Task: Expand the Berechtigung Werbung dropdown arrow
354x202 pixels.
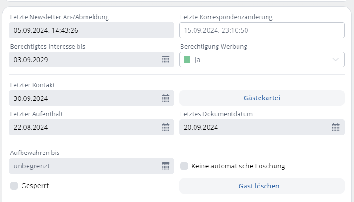Action: point(336,60)
